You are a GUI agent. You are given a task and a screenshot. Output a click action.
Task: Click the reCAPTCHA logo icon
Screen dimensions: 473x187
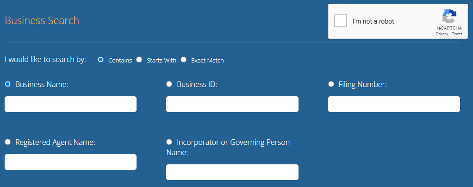click(x=449, y=17)
